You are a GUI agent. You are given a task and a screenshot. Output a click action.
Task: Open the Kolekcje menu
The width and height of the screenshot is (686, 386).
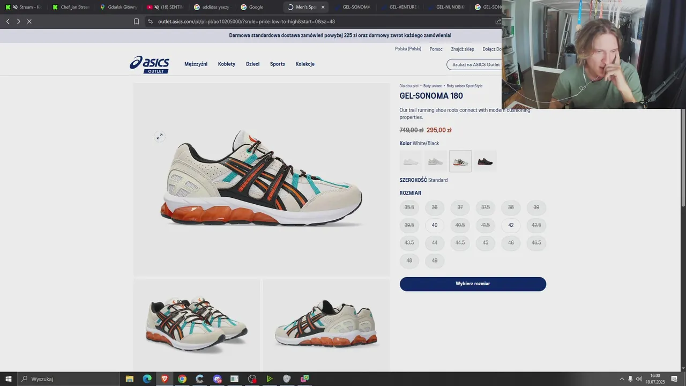[x=305, y=64]
